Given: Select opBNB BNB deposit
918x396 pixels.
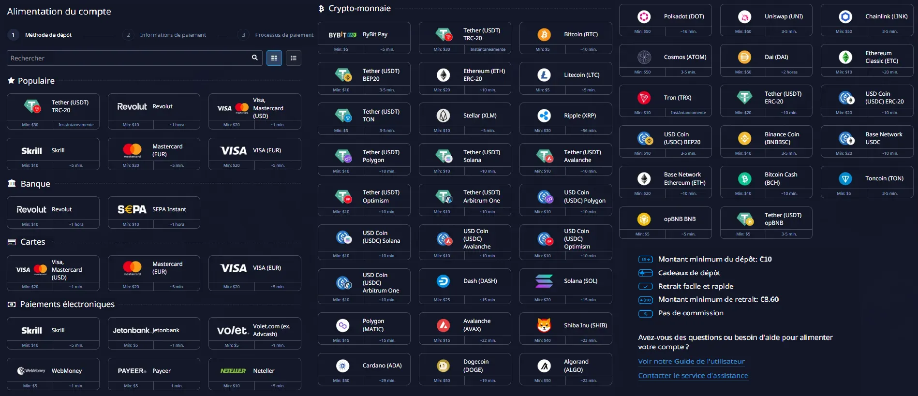Looking at the screenshot, I should pos(666,222).
